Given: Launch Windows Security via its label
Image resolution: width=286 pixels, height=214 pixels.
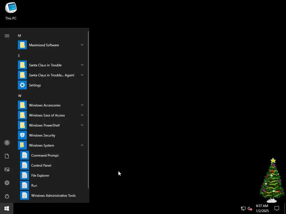Looking at the screenshot, I should click(x=42, y=135).
